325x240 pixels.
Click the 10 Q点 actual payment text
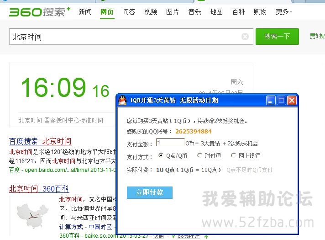165,170
